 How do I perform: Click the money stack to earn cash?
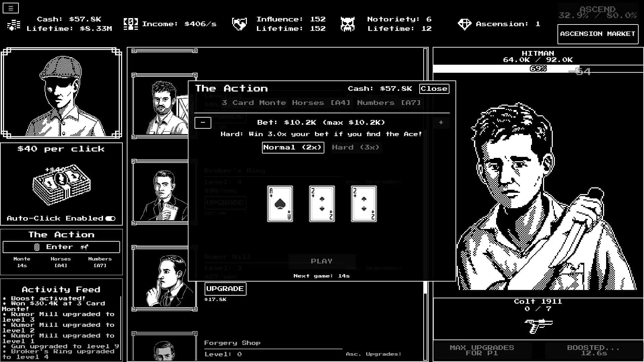click(x=61, y=185)
